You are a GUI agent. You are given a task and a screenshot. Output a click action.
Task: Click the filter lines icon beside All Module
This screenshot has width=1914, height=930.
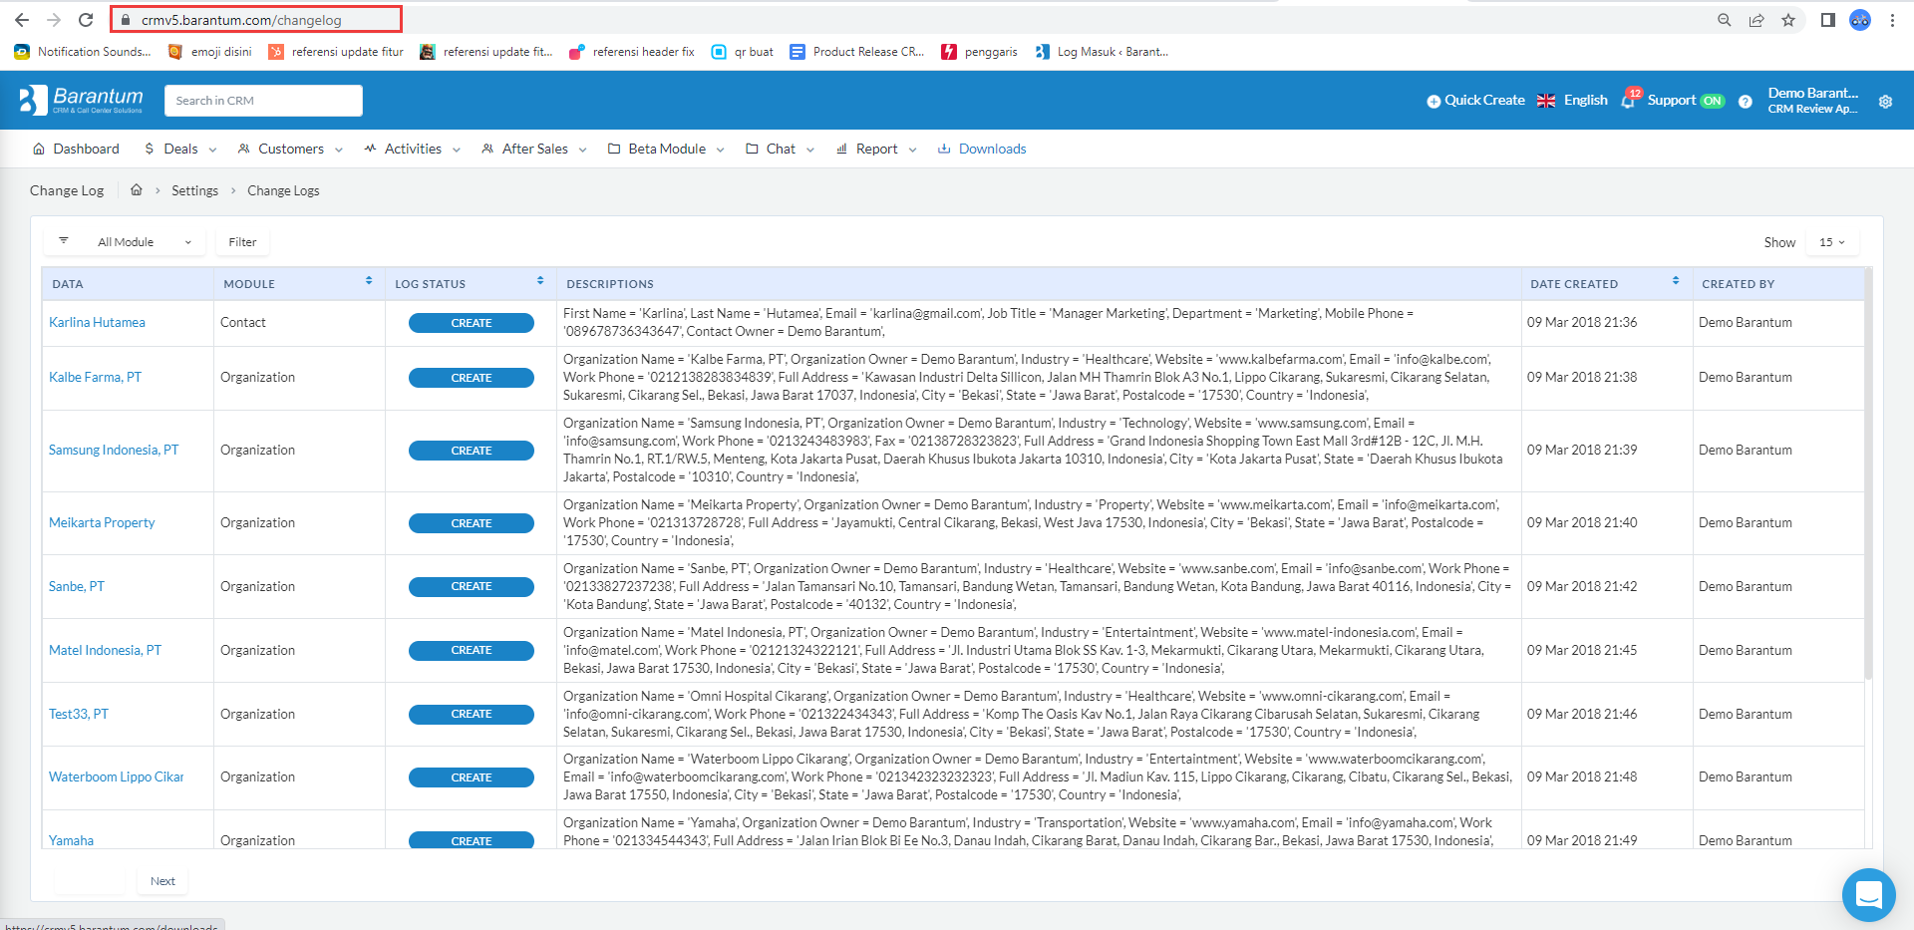(64, 241)
